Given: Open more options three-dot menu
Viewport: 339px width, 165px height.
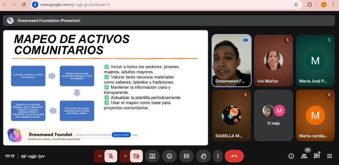Looking at the screenshot, I should pos(218,156).
